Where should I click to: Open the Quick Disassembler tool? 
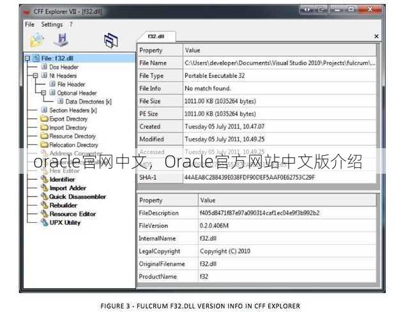78,197
